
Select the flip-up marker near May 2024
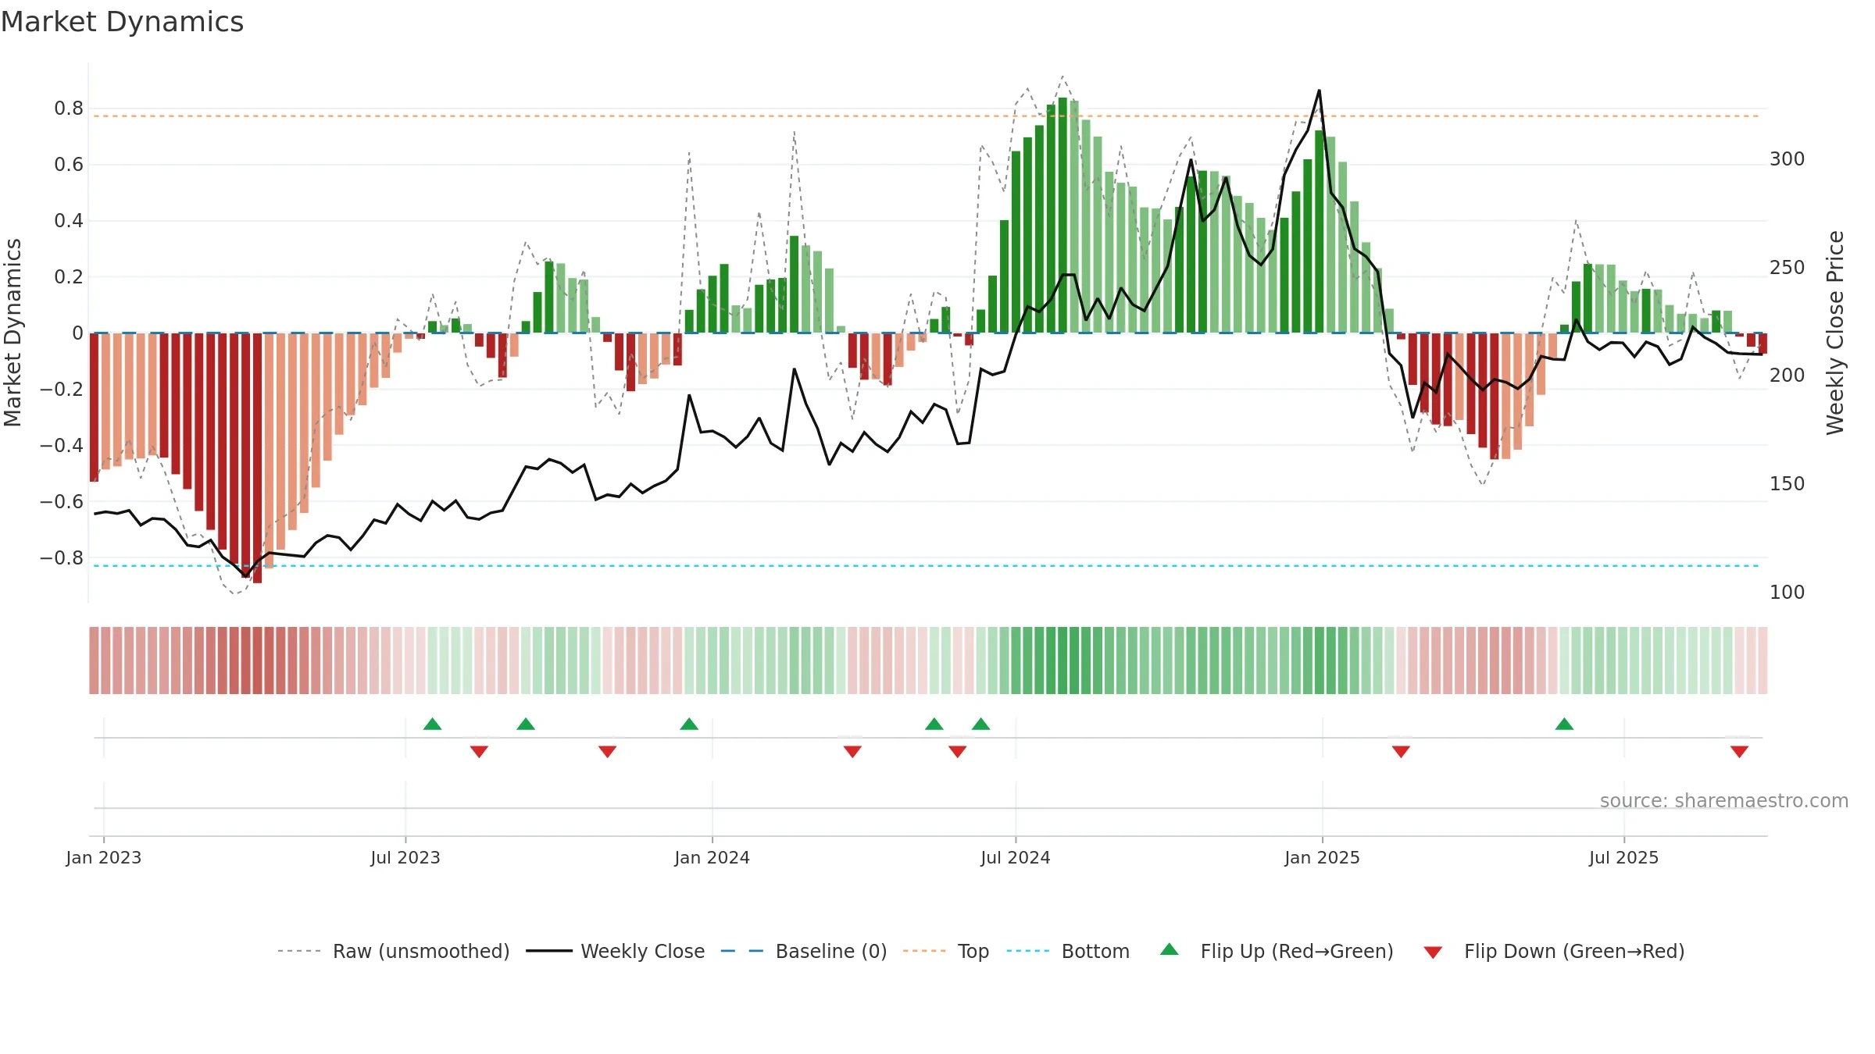(x=934, y=724)
